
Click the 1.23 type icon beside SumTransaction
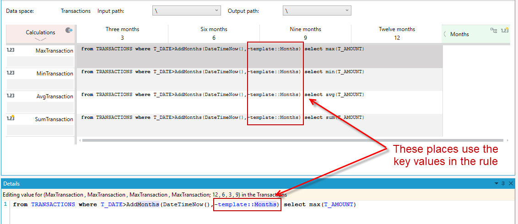(x=10, y=118)
